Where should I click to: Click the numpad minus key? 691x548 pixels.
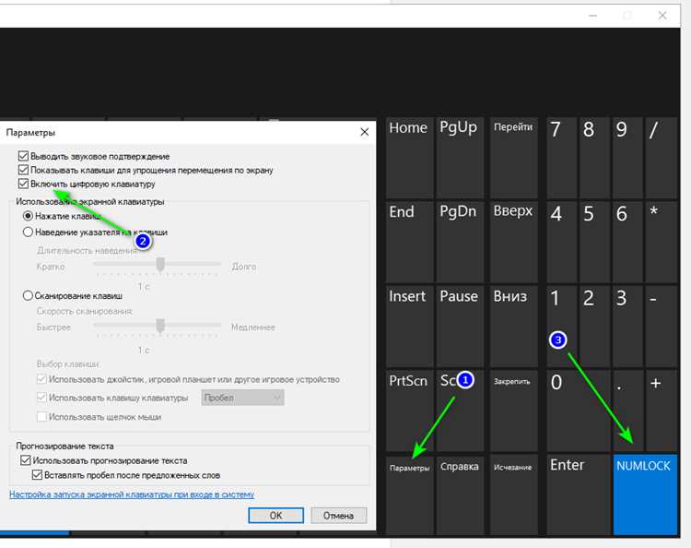661,326
